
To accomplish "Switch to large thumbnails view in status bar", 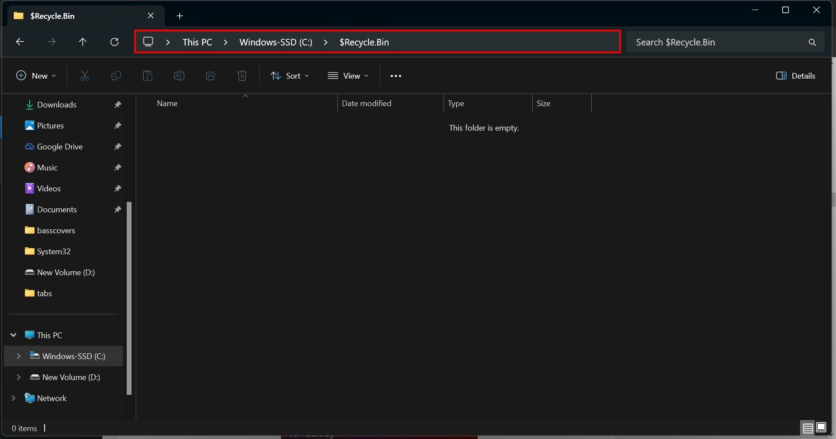I will point(821,427).
